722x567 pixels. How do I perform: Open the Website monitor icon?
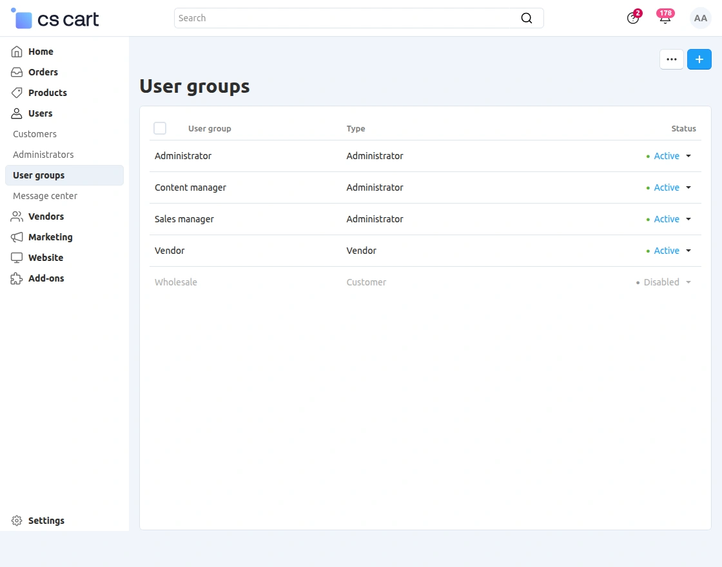coord(15,258)
